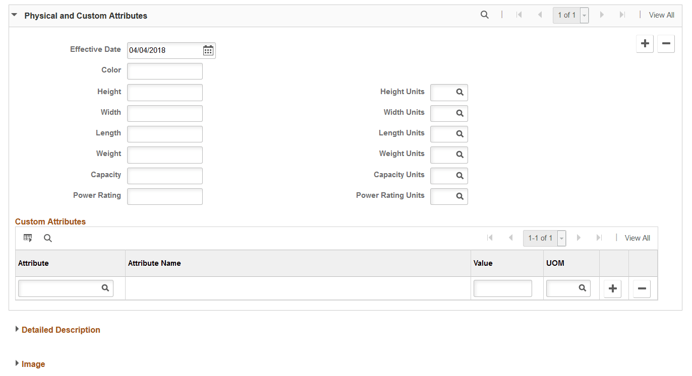Open the Height Units lookup
The image size is (692, 376).
(460, 92)
